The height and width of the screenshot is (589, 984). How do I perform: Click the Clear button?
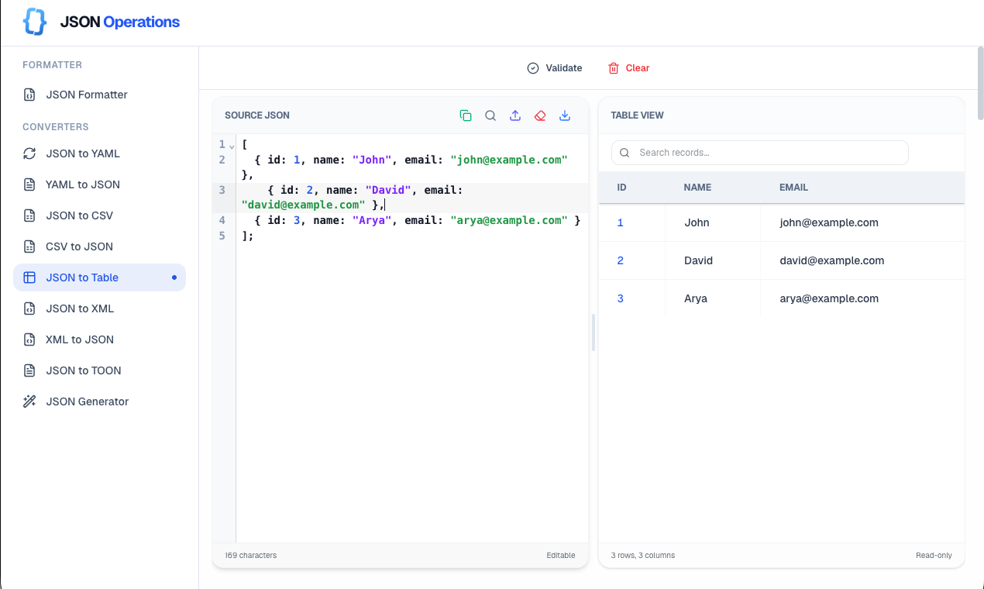(628, 68)
